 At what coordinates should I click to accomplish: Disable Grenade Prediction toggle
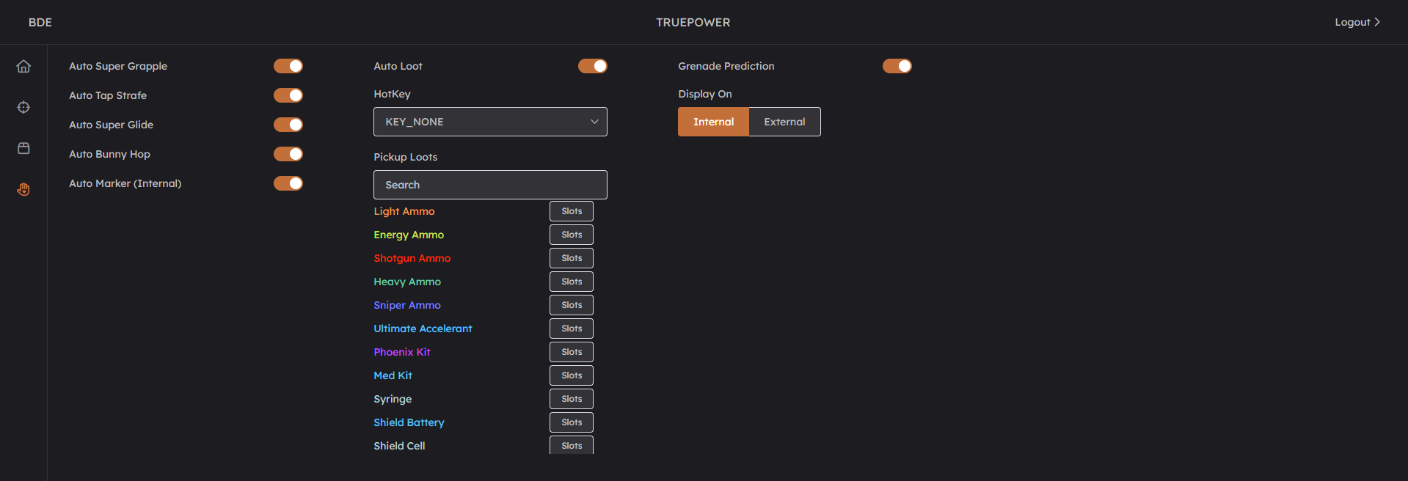(897, 66)
